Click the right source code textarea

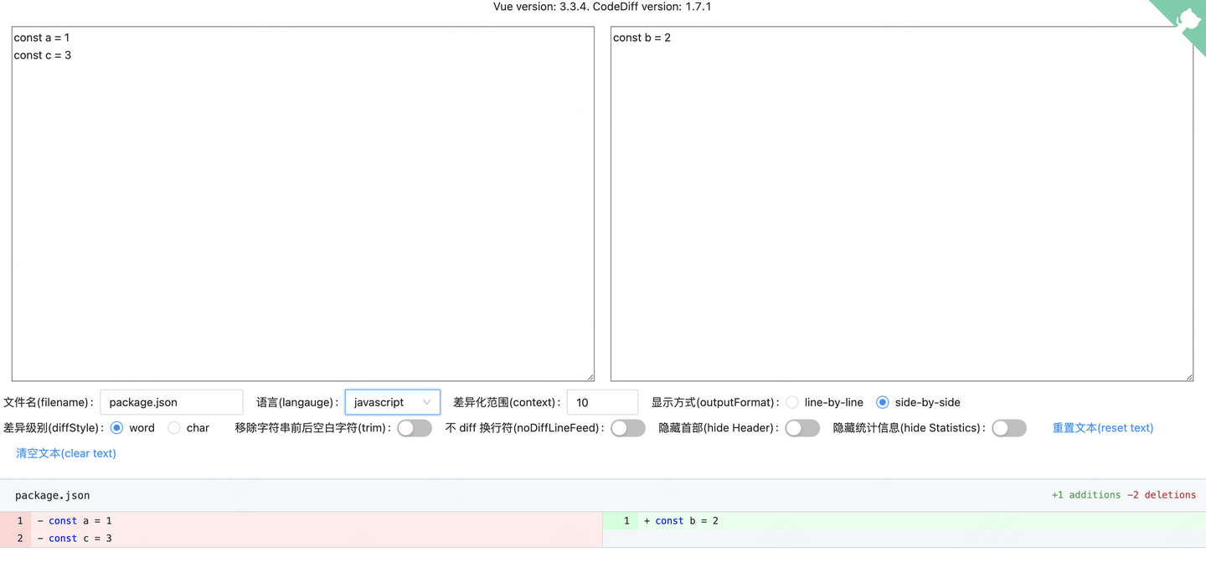pos(900,201)
